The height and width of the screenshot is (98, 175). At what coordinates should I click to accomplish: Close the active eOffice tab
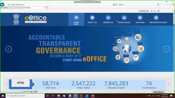click(x=44, y=8)
